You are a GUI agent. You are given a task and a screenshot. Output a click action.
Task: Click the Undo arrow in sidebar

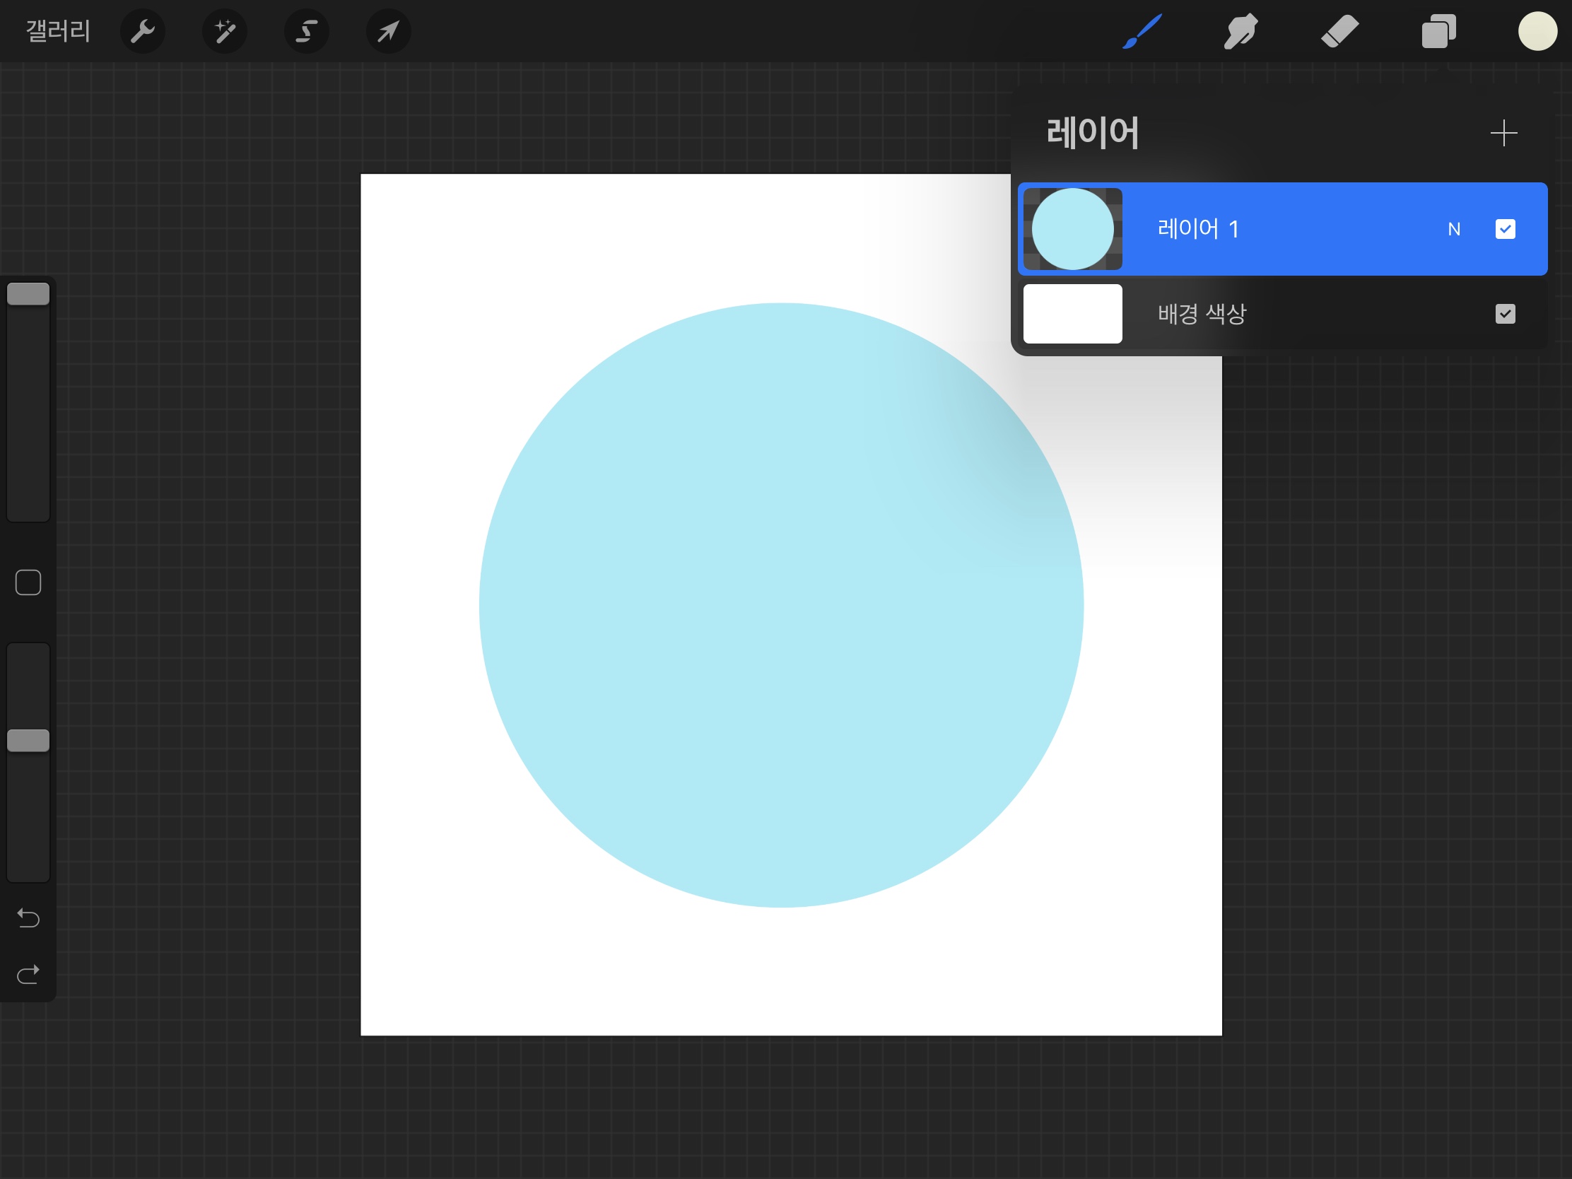click(28, 918)
